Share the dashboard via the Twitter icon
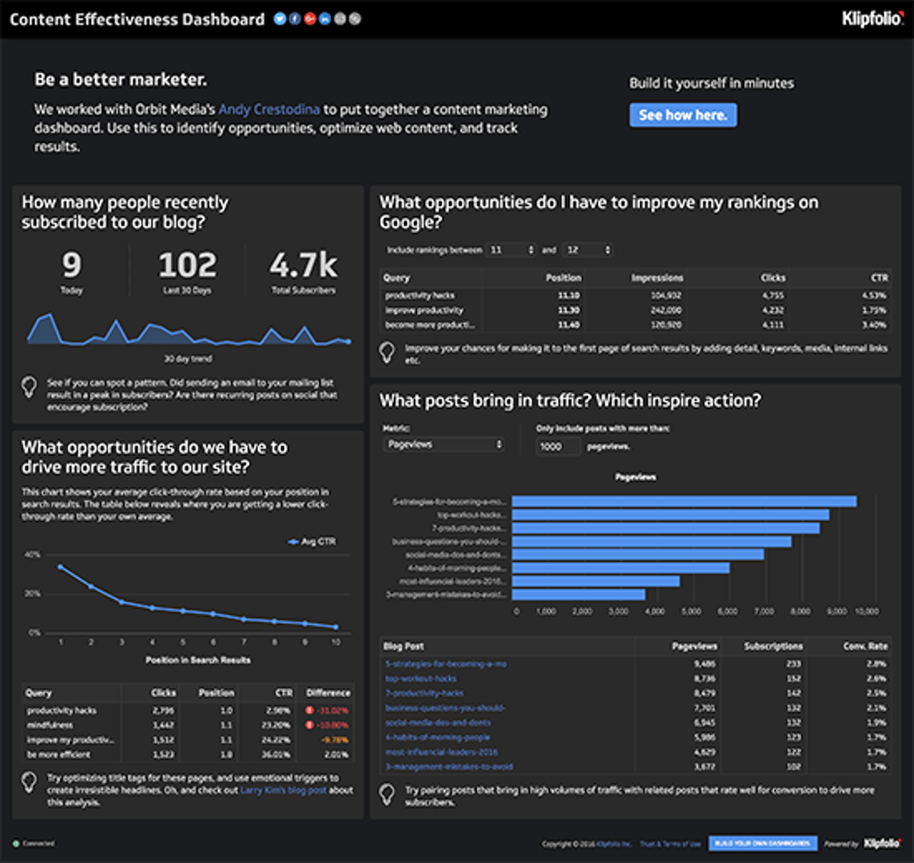Screen dimensions: 914x863 pyautogui.click(x=280, y=19)
